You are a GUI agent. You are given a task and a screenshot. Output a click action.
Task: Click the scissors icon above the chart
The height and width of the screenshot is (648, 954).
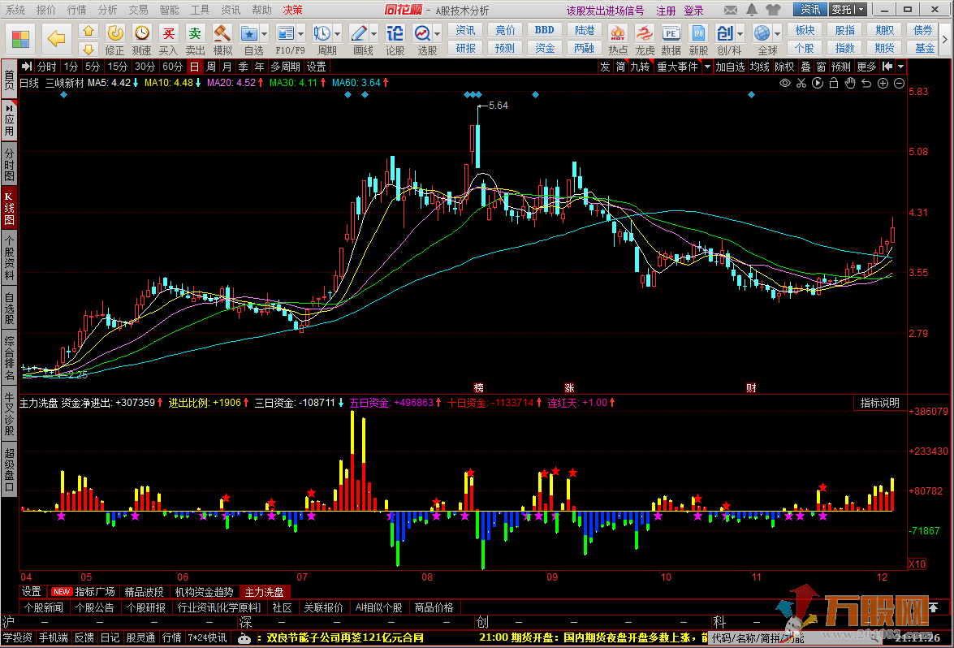pyautogui.click(x=801, y=84)
